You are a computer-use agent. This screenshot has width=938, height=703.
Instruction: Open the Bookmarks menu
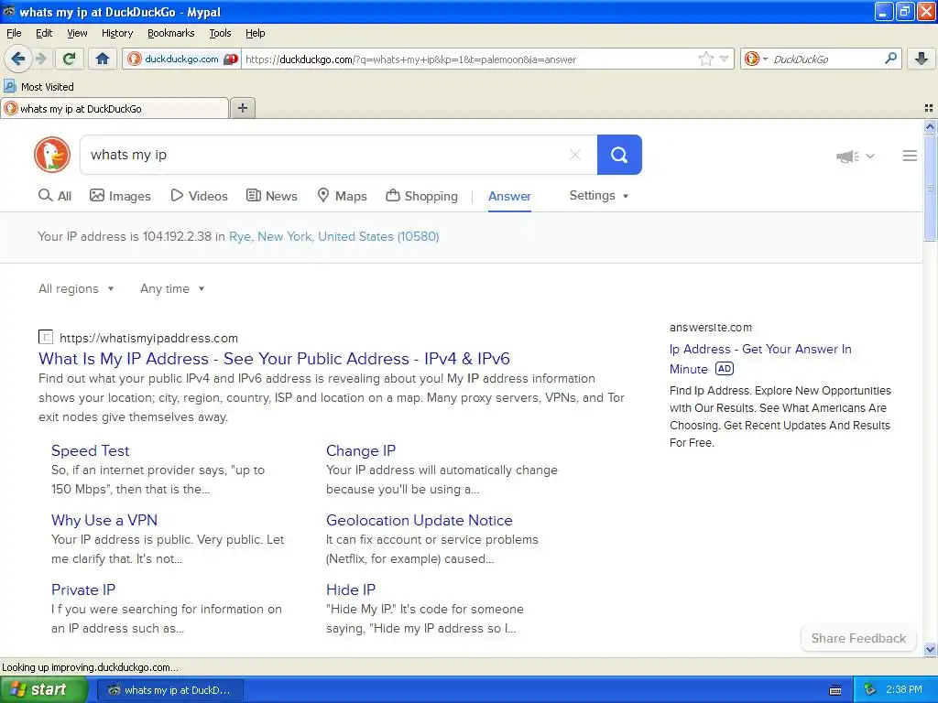tap(171, 33)
